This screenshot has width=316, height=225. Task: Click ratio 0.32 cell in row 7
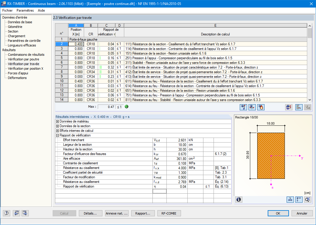tap(106, 67)
